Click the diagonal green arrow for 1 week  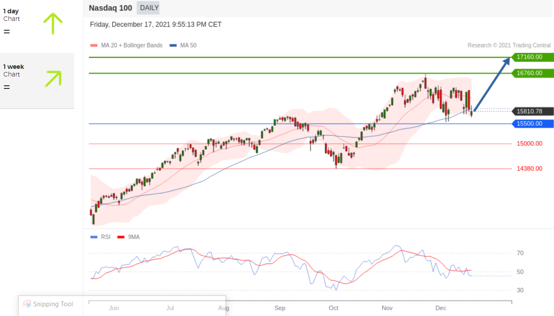(53, 79)
